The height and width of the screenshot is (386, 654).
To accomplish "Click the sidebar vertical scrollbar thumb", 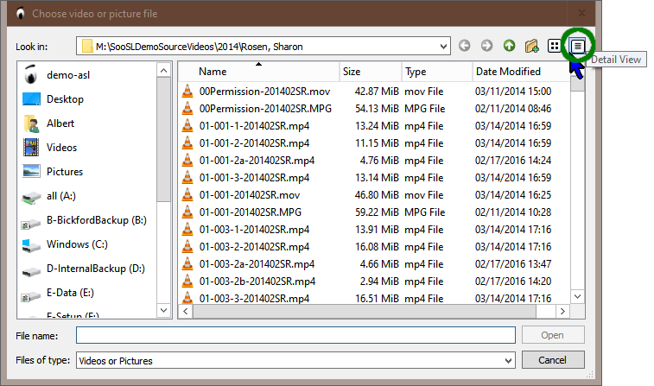I will click(x=163, y=140).
